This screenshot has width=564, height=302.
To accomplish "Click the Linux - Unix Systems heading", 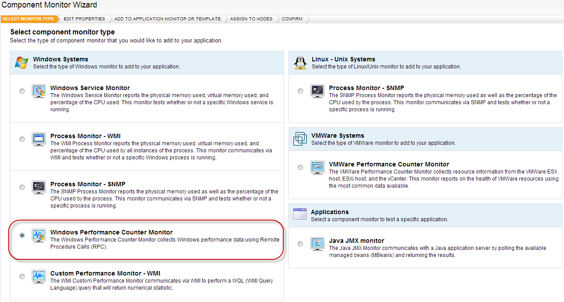I will tap(343, 59).
